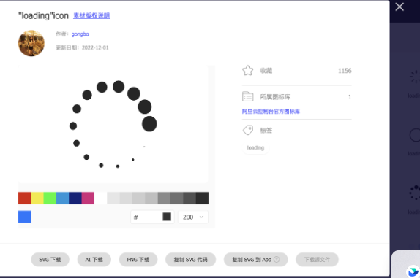
Task: Pick the green color swatch
Action: (x=50, y=198)
